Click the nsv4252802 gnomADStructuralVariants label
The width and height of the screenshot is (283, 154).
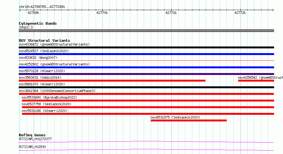click(54, 64)
